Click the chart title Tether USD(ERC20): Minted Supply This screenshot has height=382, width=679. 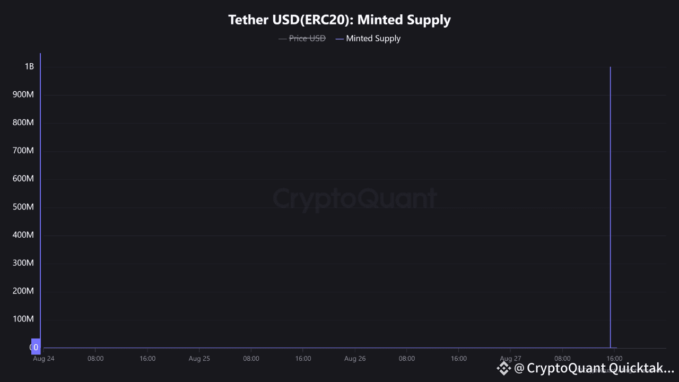[x=339, y=20]
